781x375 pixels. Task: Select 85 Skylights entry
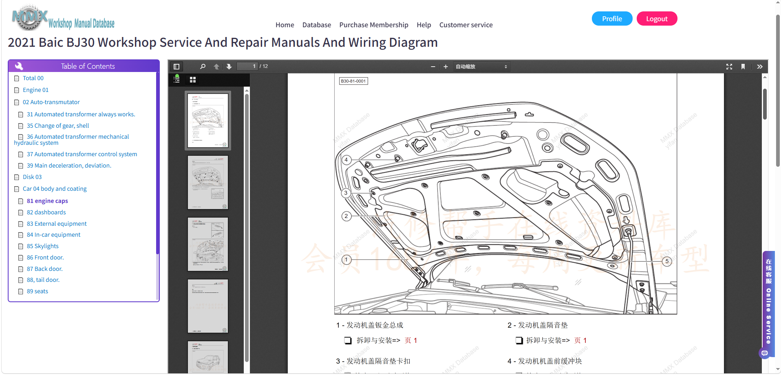(43, 246)
